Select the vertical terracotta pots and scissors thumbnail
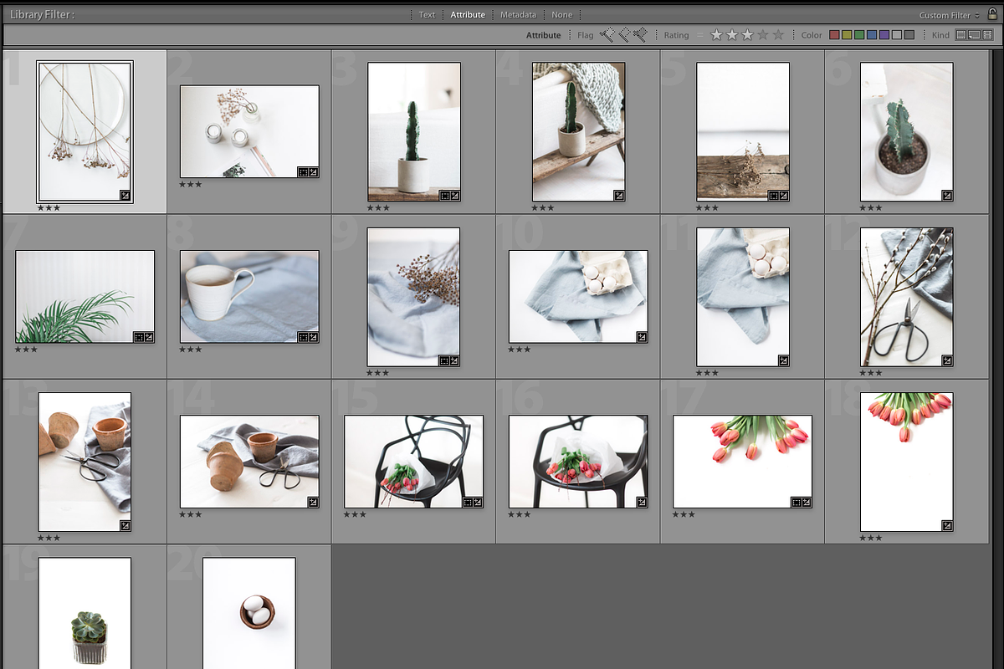Screen dimensions: 1004x669 (85, 462)
